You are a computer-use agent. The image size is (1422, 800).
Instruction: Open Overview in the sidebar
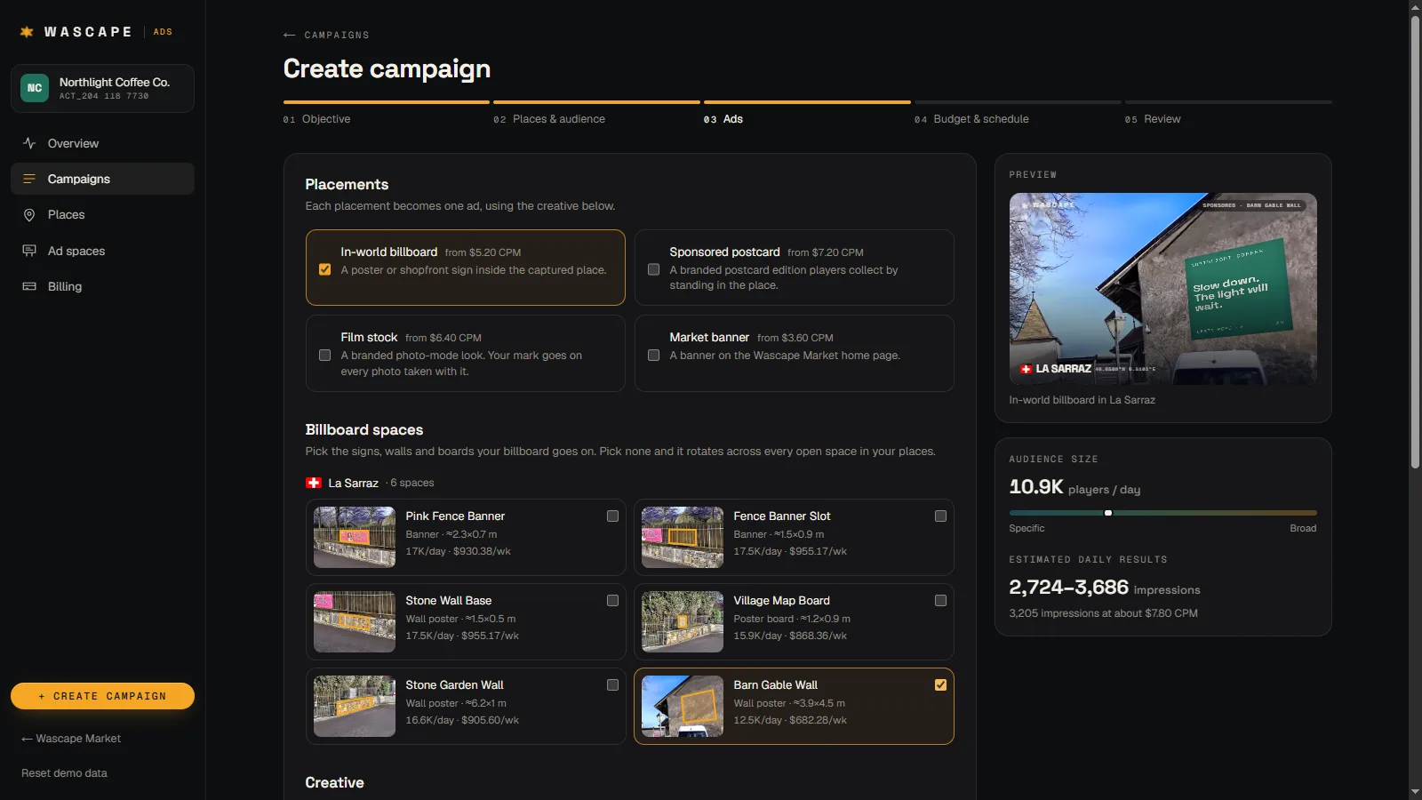click(102, 143)
